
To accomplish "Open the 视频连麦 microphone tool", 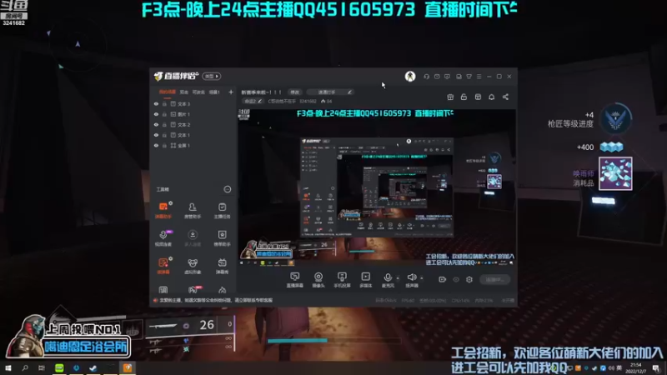I will pyautogui.click(x=163, y=237).
